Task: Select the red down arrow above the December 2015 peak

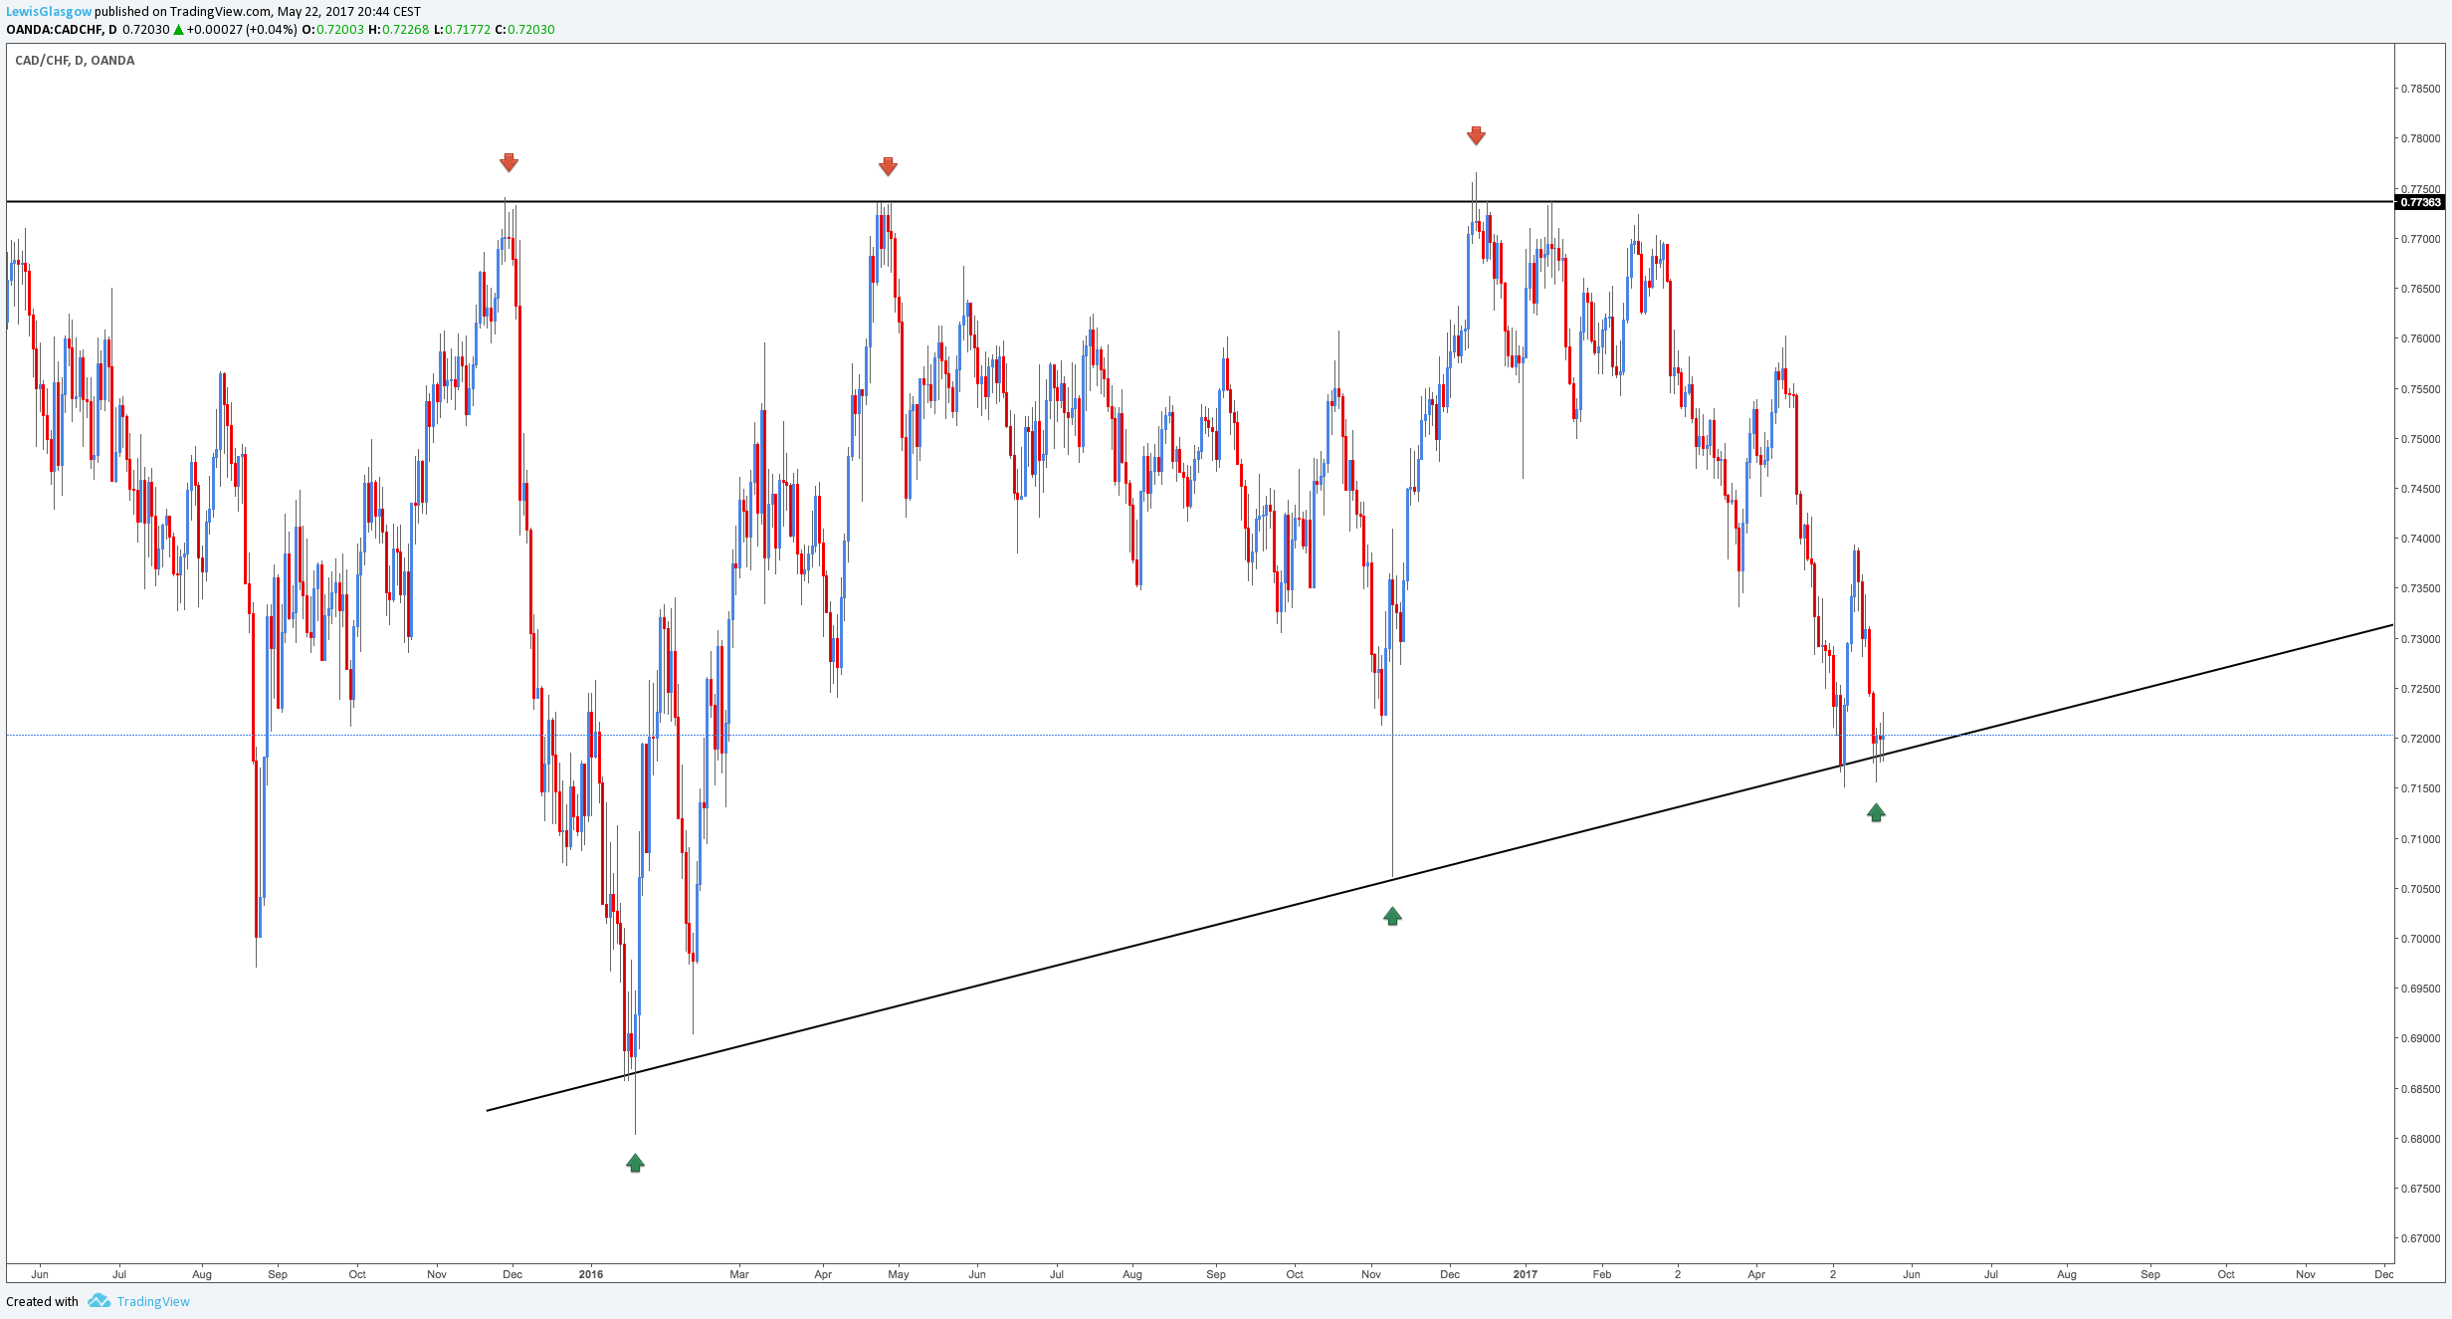Action: pos(509,162)
